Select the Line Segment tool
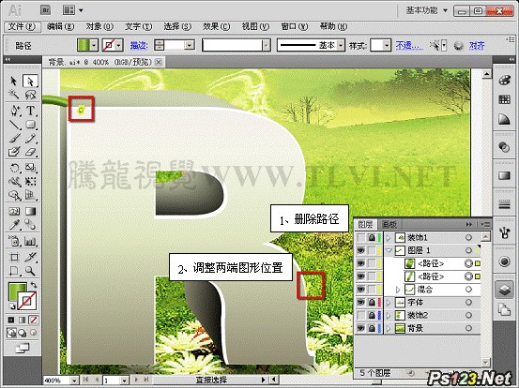Viewport: 519px width, 388px height. click(14, 125)
